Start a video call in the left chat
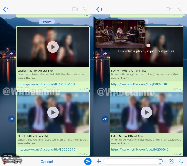 tap(75, 9)
